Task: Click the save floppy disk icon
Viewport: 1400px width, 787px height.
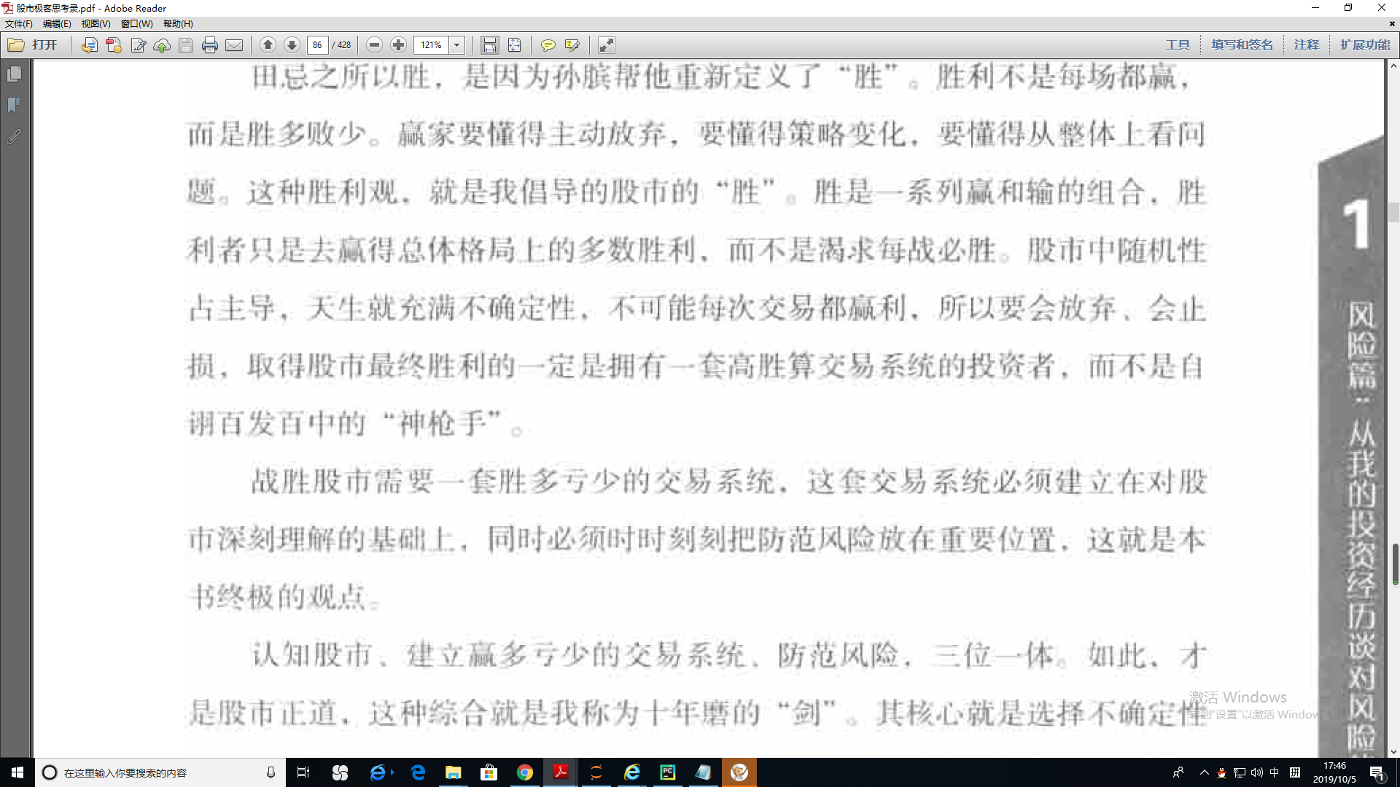Action: (186, 45)
